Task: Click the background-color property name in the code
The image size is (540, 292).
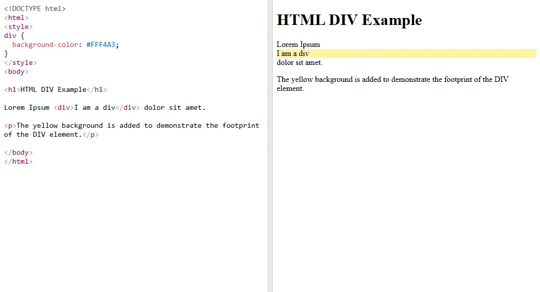Action: pyautogui.click(x=45, y=44)
